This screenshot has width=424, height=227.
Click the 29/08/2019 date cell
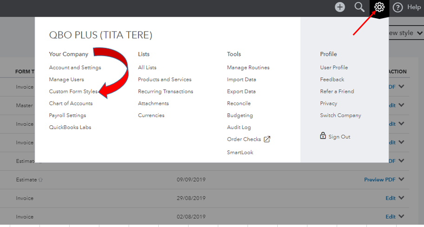click(x=191, y=198)
